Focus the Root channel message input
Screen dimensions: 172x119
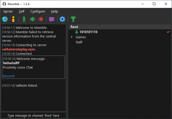(x=33, y=115)
